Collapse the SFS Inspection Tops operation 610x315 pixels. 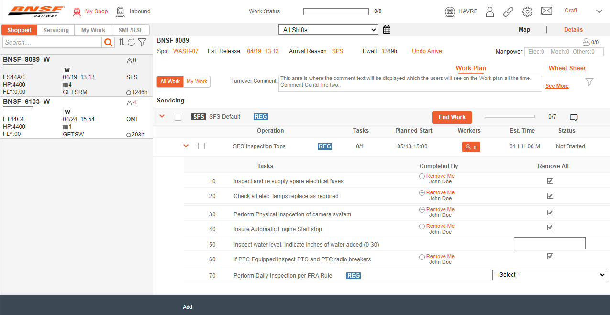tap(186, 146)
